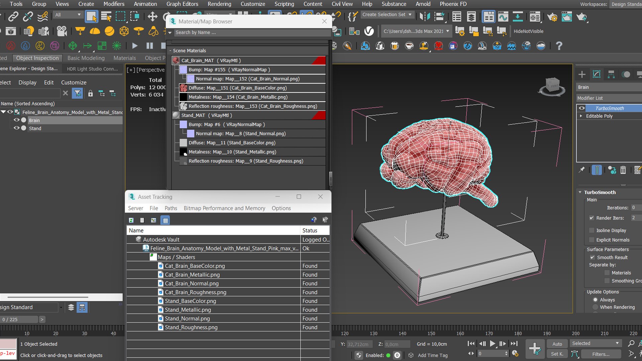Viewport: 642px width, 361px height.
Task: Switch Asset Tracking to table view
Action: (x=166, y=220)
